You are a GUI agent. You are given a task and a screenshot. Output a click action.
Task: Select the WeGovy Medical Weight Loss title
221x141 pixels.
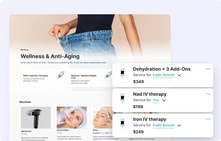click(x=84, y=77)
